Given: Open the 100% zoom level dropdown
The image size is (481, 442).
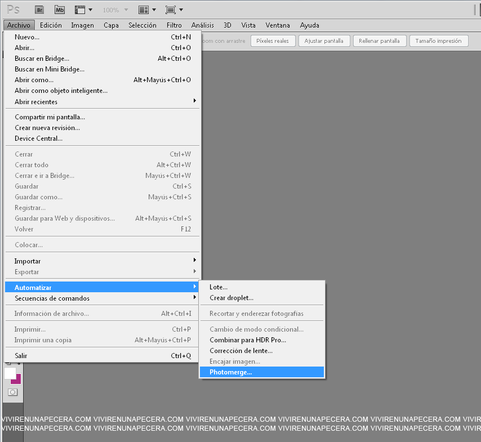Looking at the screenshot, I should tap(115, 10).
